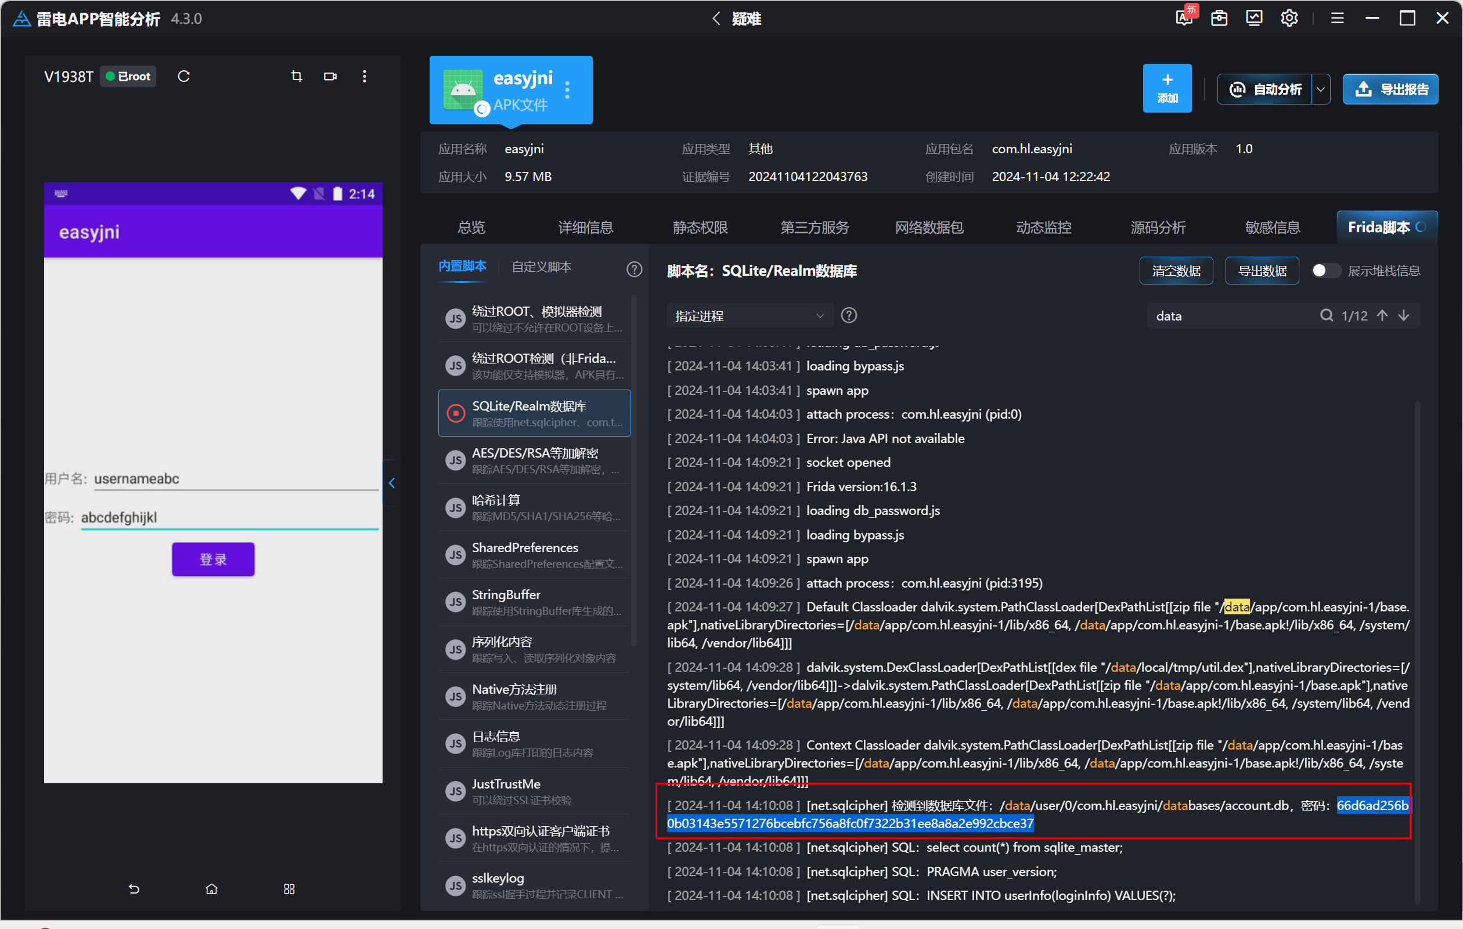Jump to next search match arrow
Image resolution: width=1463 pixels, height=929 pixels.
click(1404, 315)
